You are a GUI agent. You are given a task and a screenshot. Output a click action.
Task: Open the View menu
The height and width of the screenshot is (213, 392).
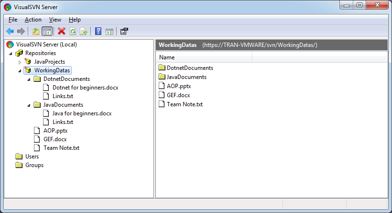coord(55,20)
